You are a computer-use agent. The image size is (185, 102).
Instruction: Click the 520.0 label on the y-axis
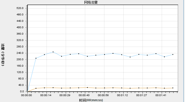pos(20,8)
